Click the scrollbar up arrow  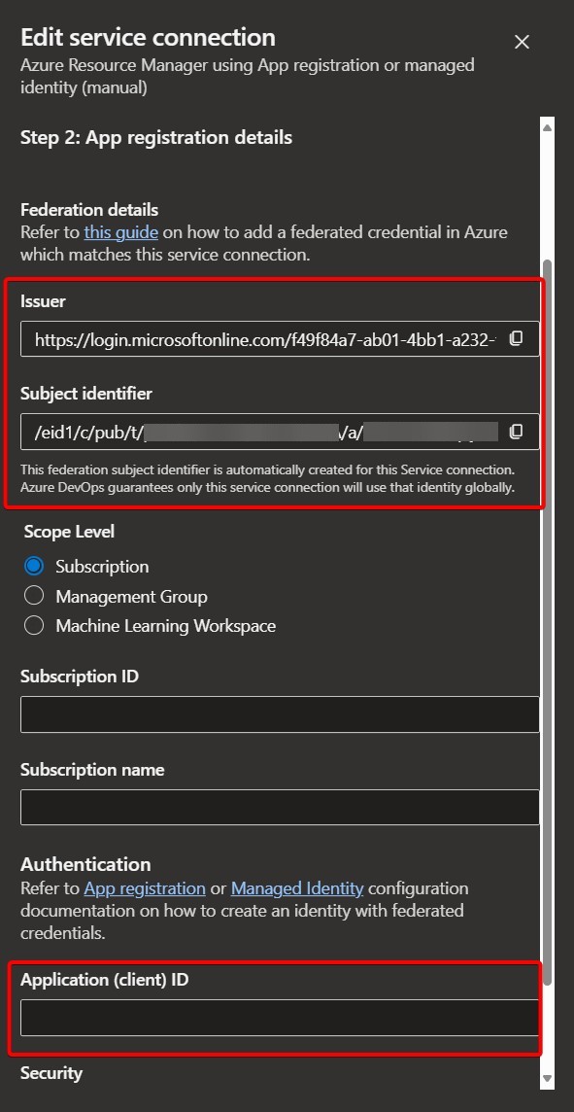click(x=547, y=127)
